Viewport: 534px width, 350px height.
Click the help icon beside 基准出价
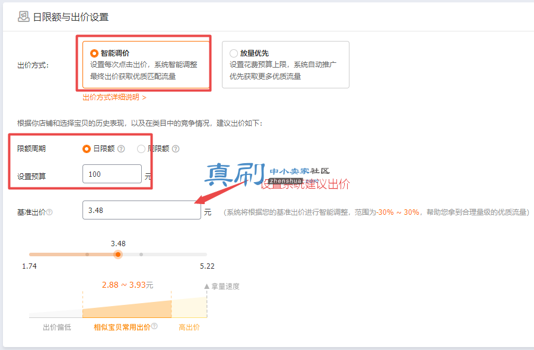49,212
